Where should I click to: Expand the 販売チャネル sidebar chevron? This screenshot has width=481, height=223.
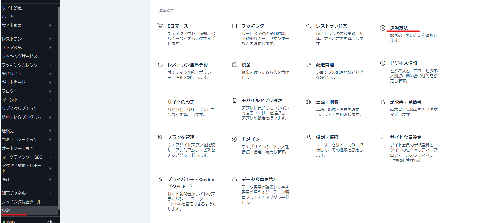(x=50, y=193)
